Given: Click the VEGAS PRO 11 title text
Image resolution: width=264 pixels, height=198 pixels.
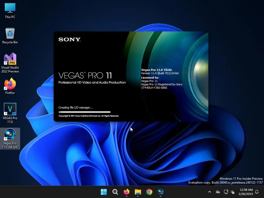Looking at the screenshot, I should click(x=85, y=76).
